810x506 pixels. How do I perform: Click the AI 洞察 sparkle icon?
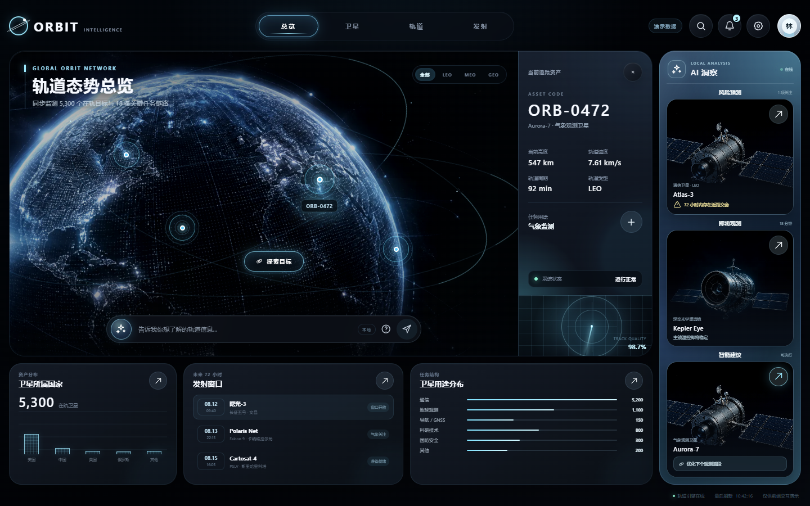click(x=676, y=69)
